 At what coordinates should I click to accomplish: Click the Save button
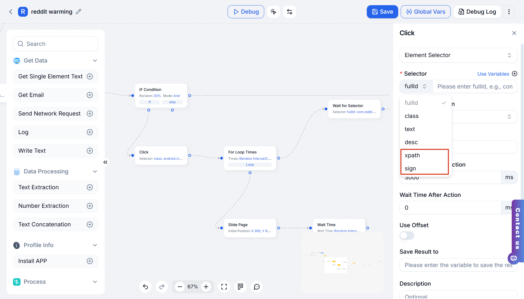tap(382, 12)
